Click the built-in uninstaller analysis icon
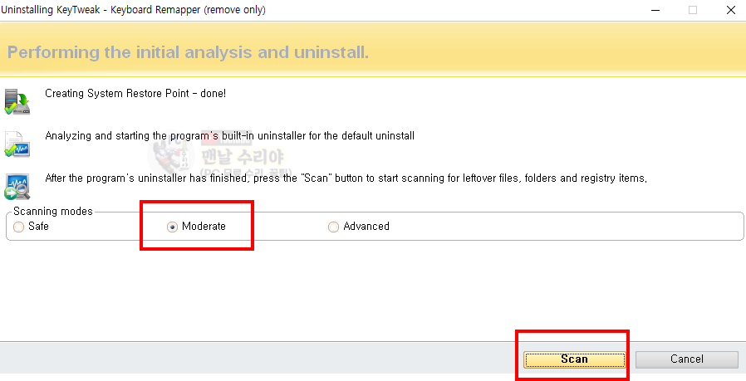The width and height of the screenshot is (746, 381). point(17,144)
